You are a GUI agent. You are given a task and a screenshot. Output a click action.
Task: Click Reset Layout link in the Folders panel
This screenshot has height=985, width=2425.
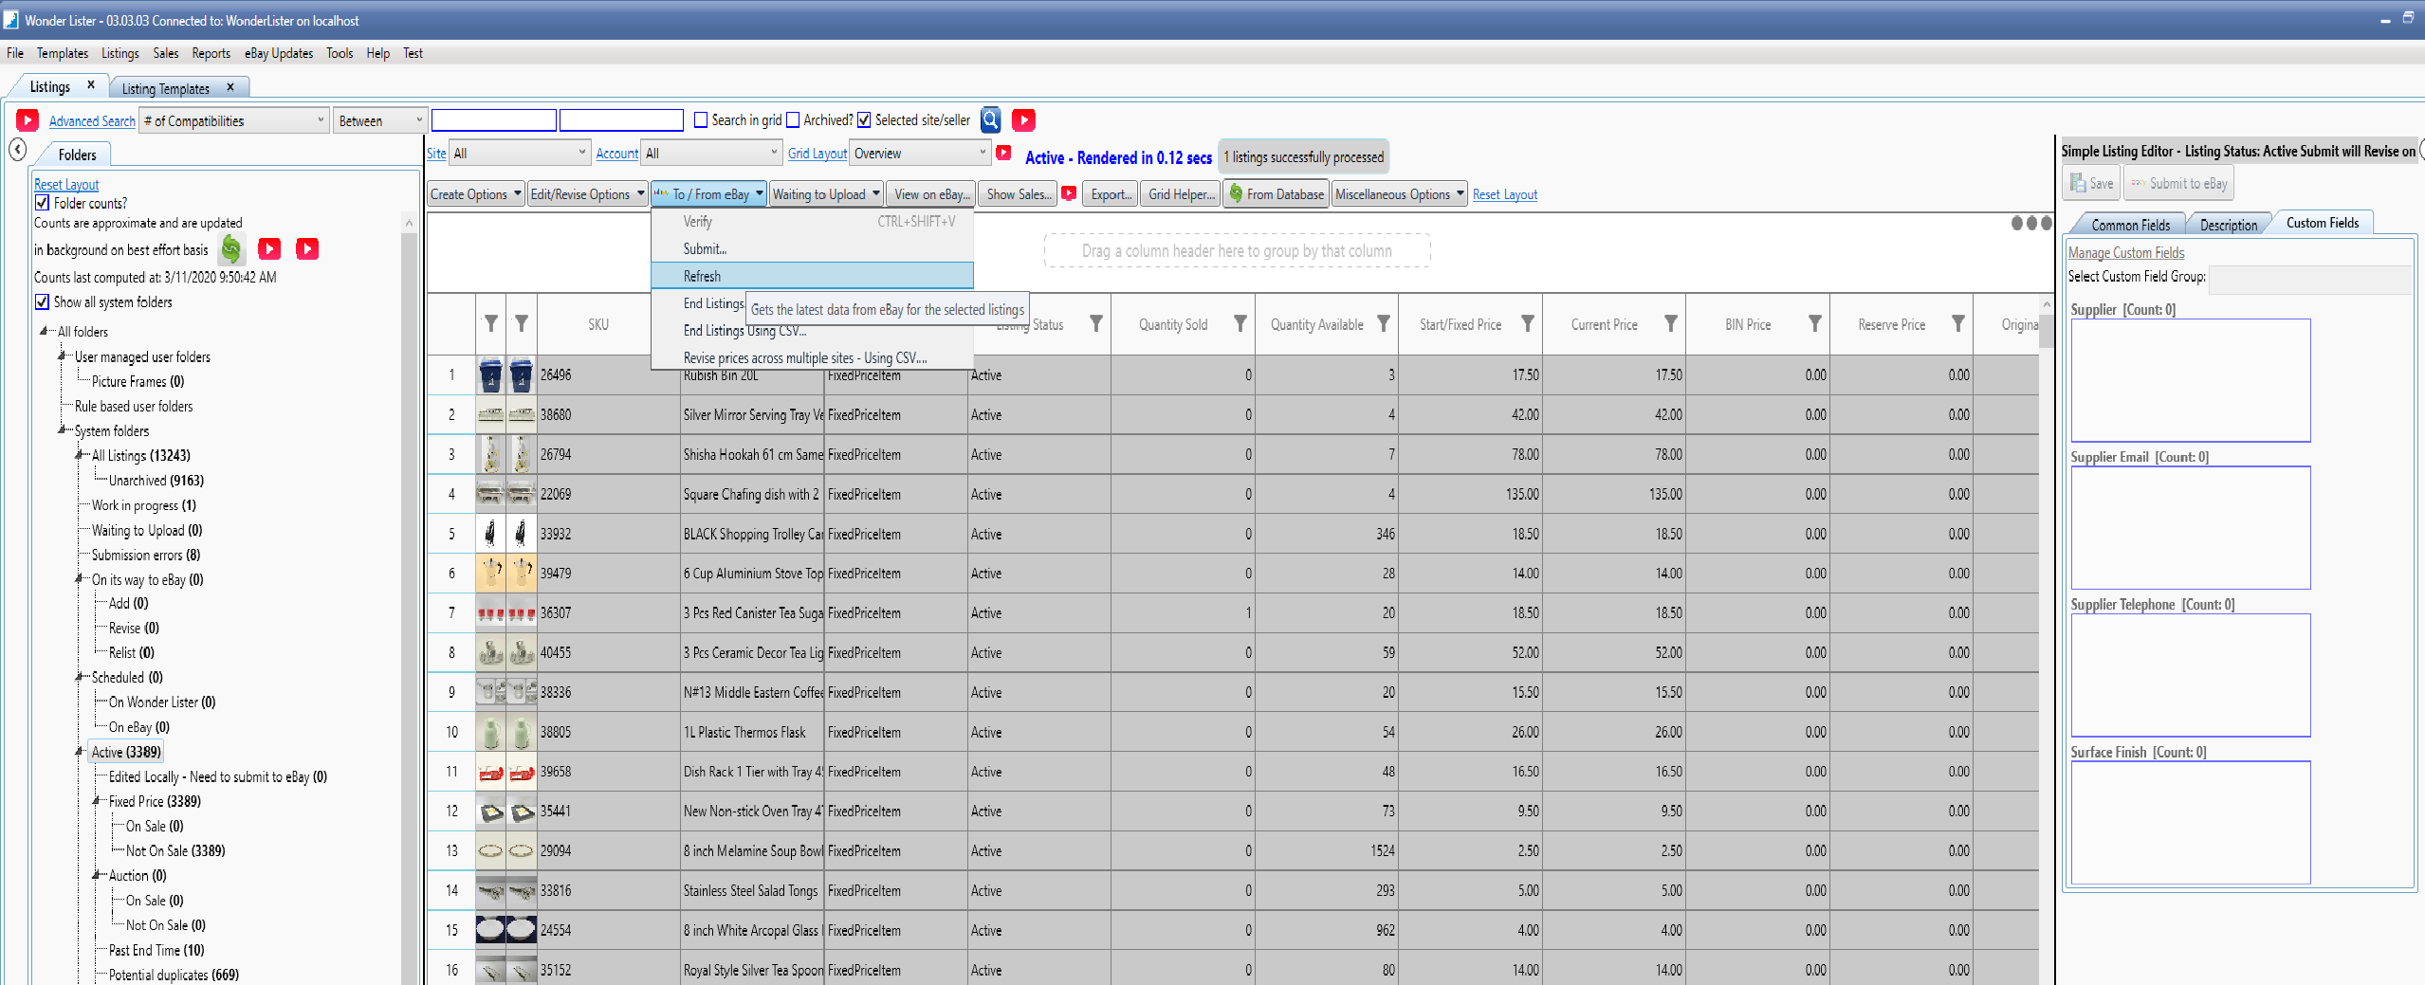[x=66, y=184]
